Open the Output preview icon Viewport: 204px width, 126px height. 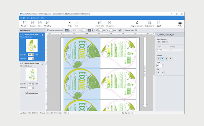150,23
